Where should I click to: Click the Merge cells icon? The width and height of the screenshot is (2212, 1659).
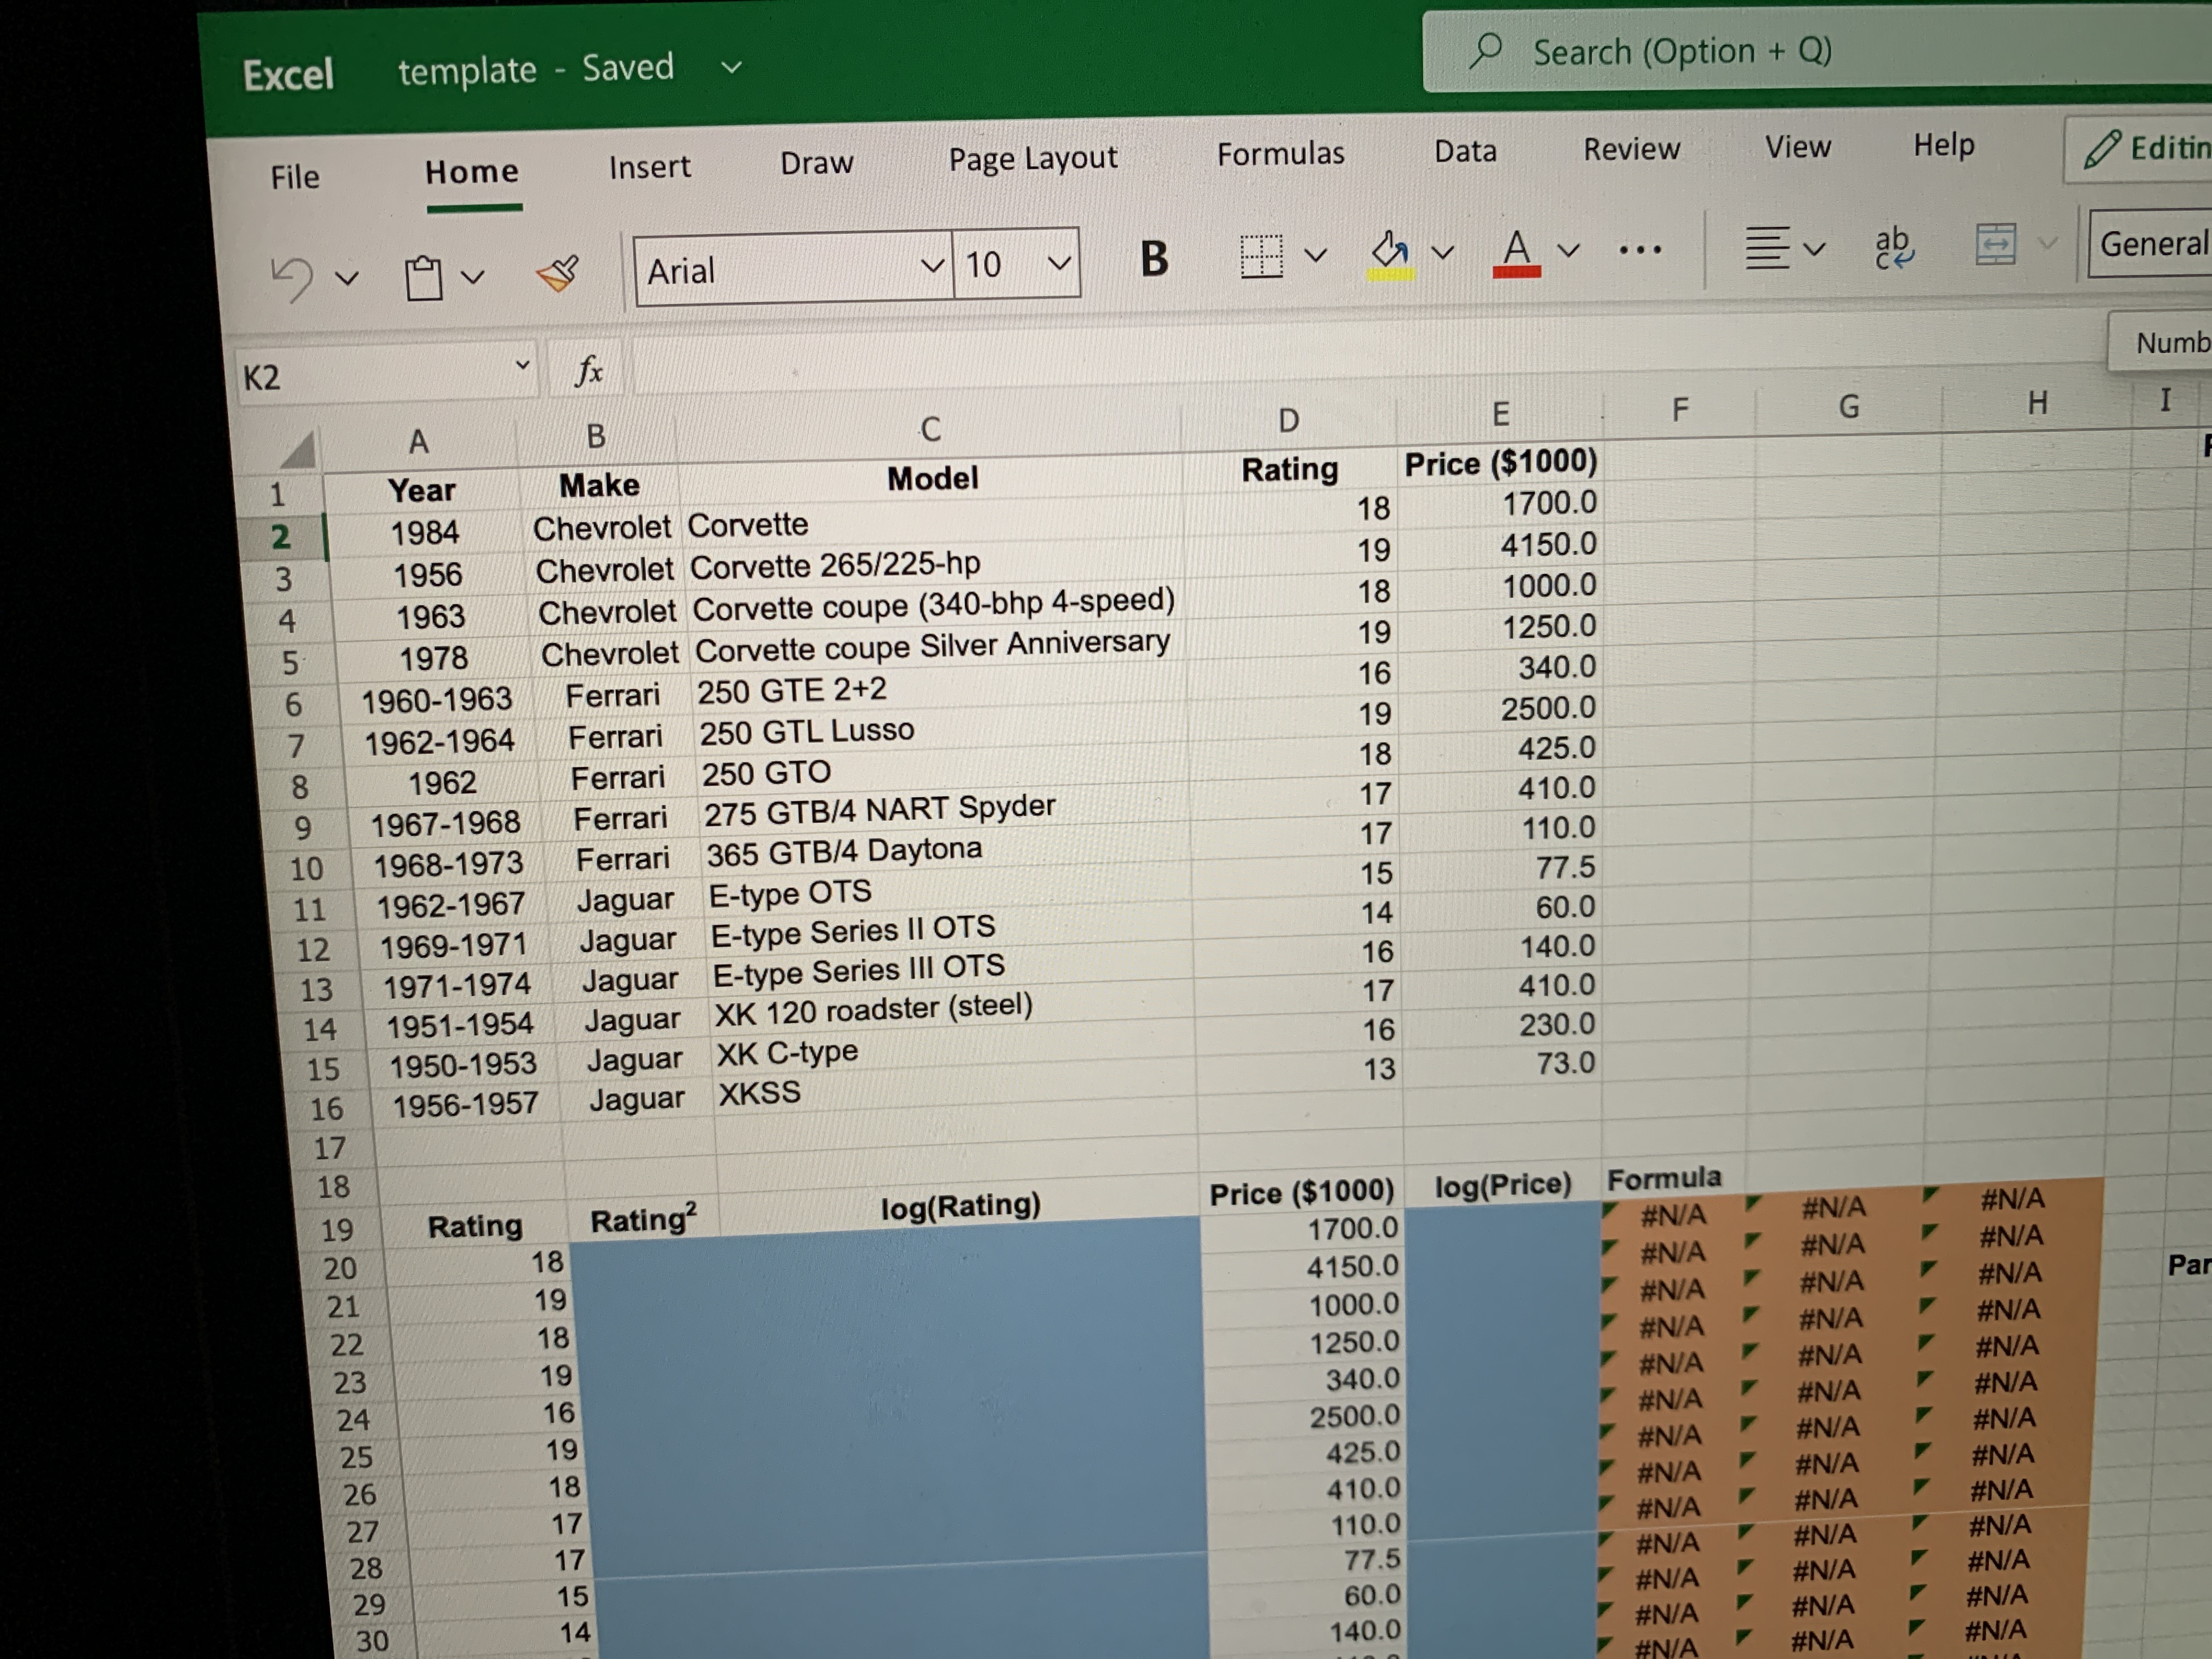pos(1995,244)
